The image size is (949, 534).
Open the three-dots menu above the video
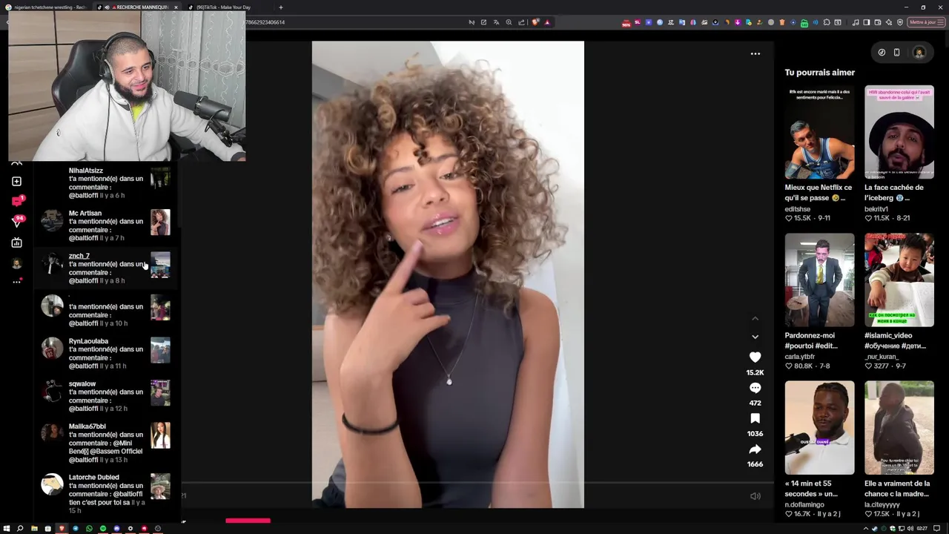(755, 53)
